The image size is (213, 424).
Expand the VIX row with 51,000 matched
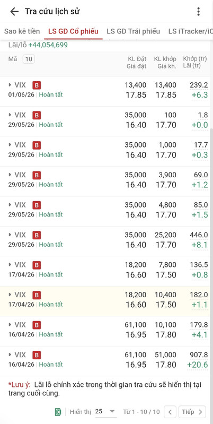pyautogui.click(x=10, y=354)
